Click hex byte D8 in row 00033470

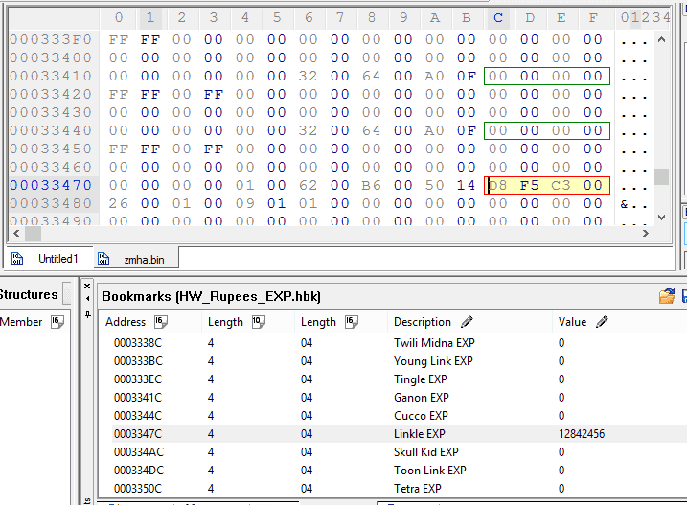click(x=497, y=186)
